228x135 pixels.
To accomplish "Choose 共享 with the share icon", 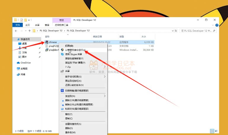I will pyautogui.click(x=83, y=71).
